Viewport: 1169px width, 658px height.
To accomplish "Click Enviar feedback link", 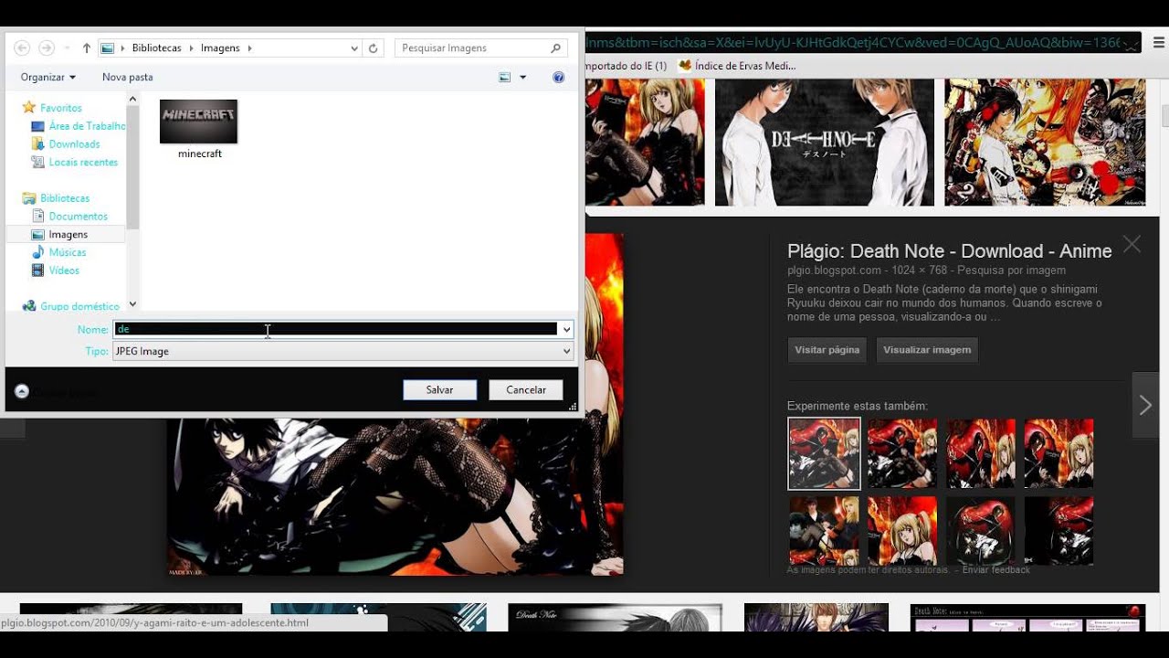I will coord(996,569).
